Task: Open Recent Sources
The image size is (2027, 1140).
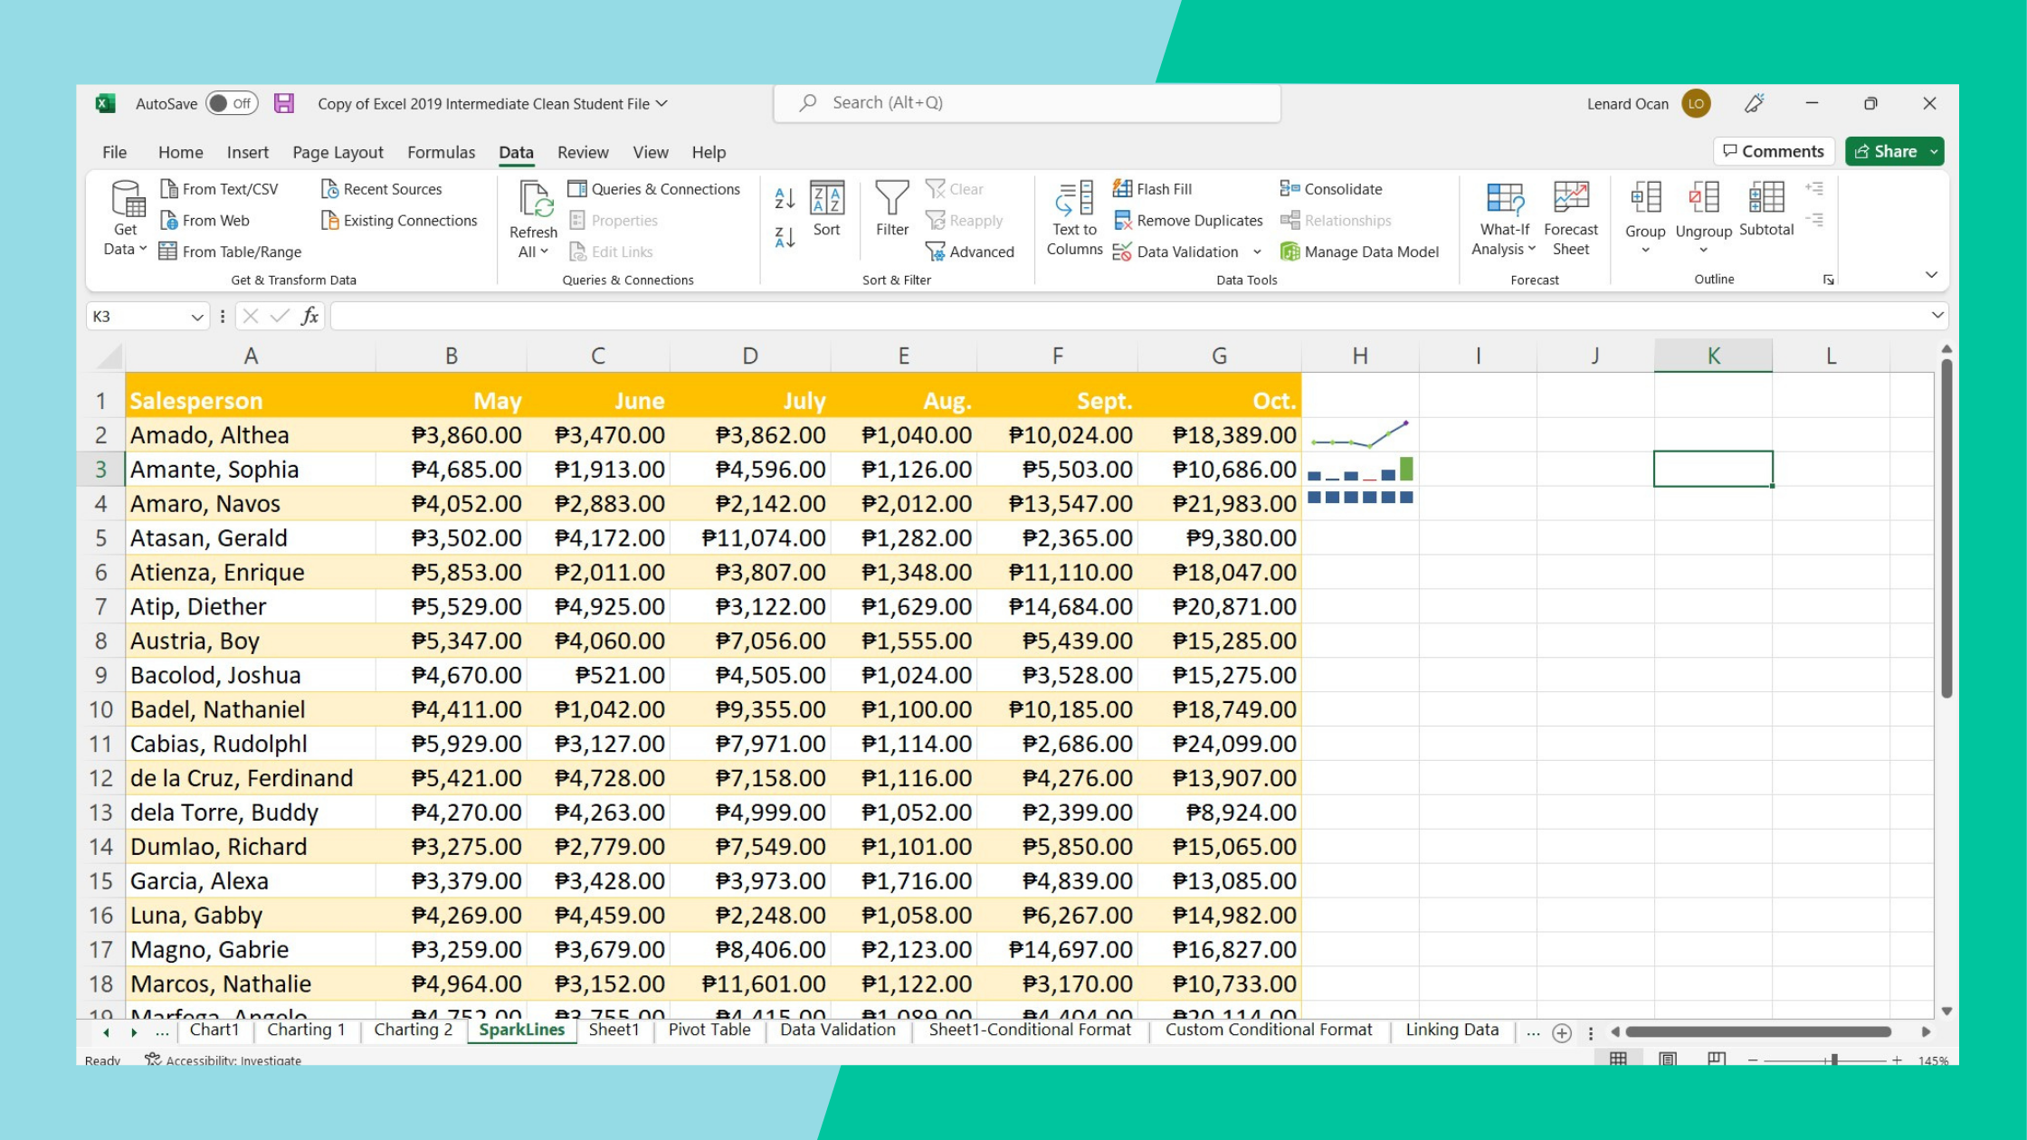Action: point(382,189)
